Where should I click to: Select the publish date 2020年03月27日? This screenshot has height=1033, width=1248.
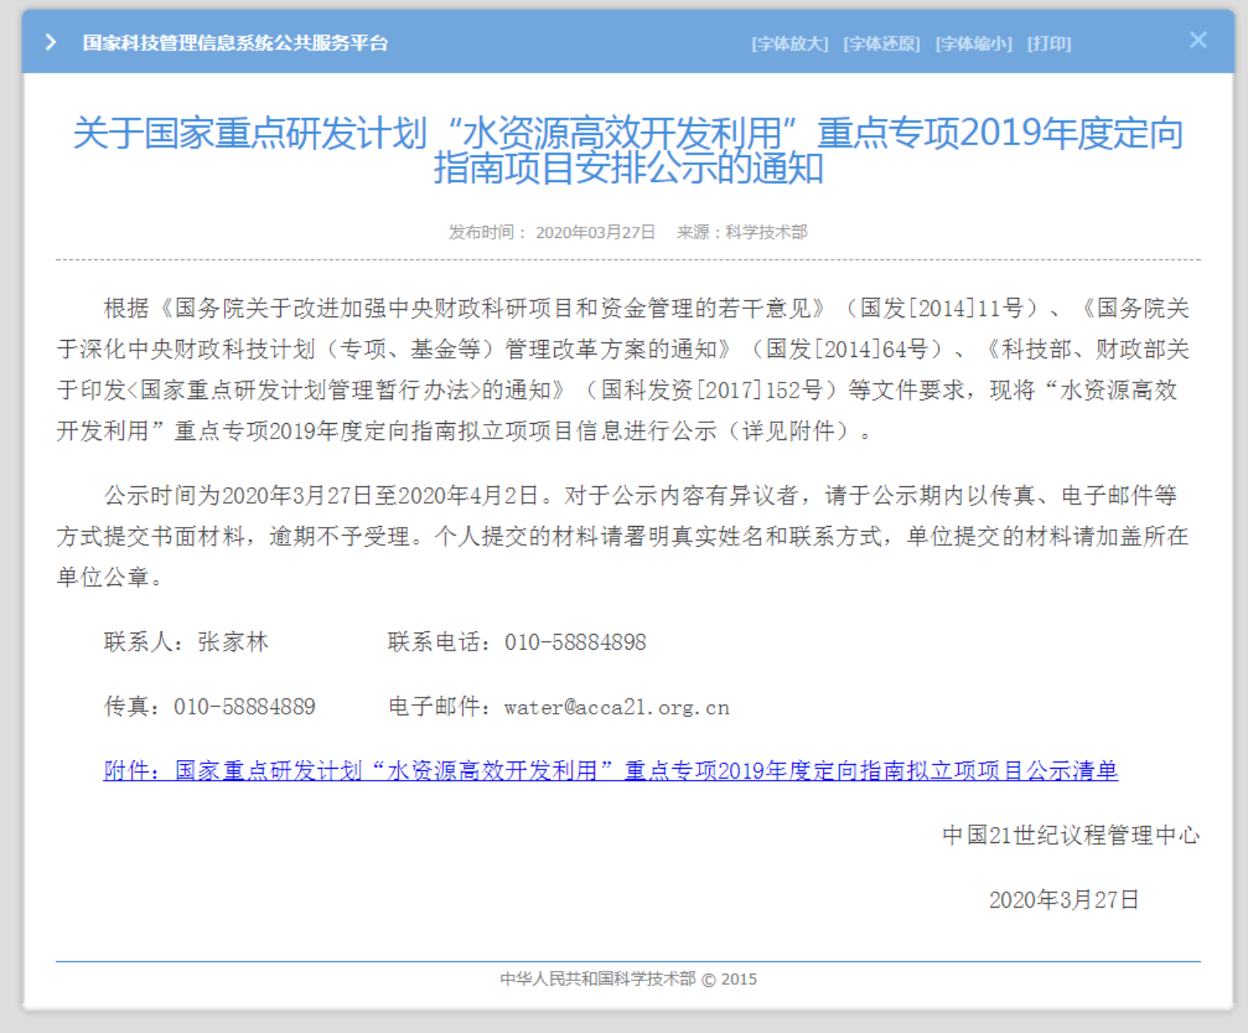click(595, 232)
